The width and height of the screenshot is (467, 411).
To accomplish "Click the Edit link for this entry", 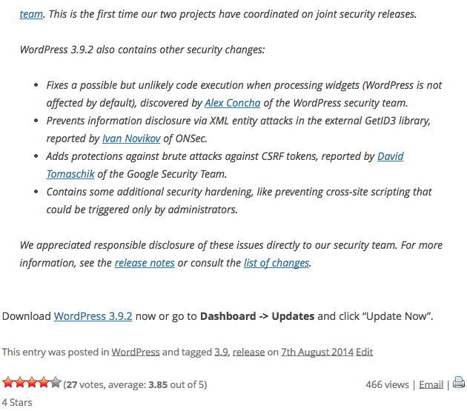I will click(x=364, y=352).
